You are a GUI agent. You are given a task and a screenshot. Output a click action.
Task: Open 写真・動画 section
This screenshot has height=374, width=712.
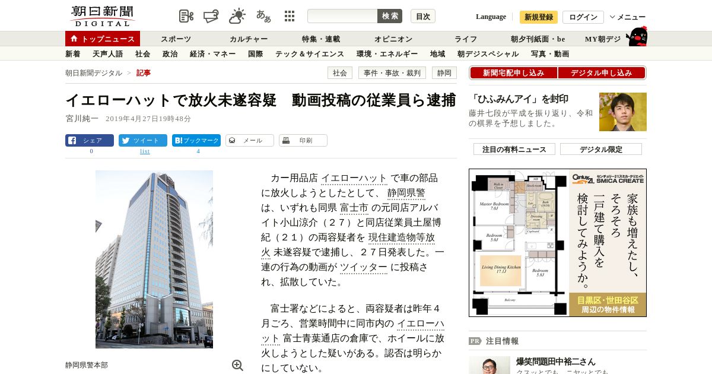tap(550, 54)
